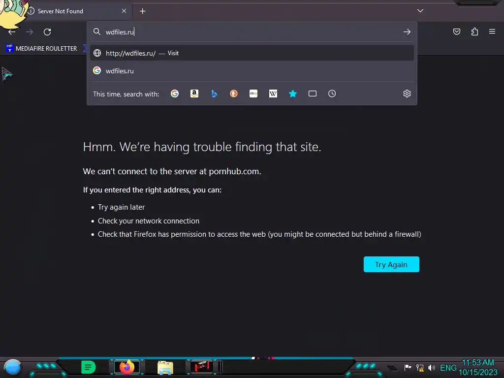Search in bookmarks with the star icon
Image resolution: width=504 pixels, height=378 pixels.
coord(293,94)
